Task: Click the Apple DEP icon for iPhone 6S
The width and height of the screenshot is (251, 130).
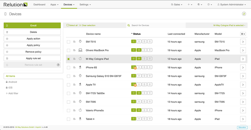Action: pos(80,67)
